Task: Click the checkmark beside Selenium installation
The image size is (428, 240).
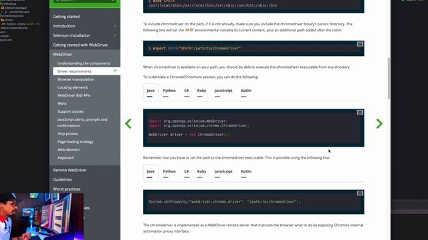Action: [x=115, y=35]
